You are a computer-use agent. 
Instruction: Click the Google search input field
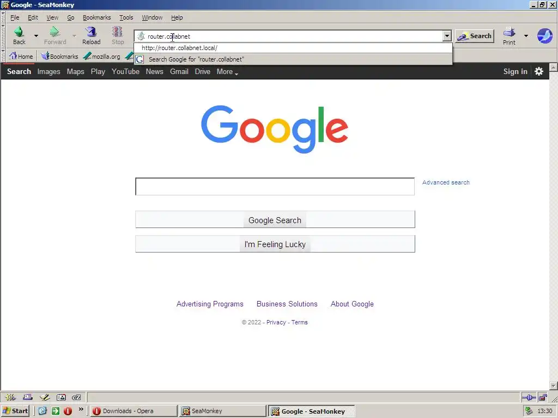pyautogui.click(x=275, y=186)
